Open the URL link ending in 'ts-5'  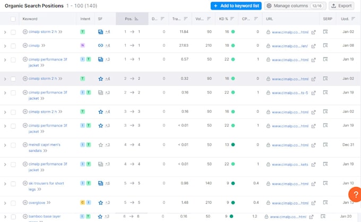pos(290,93)
